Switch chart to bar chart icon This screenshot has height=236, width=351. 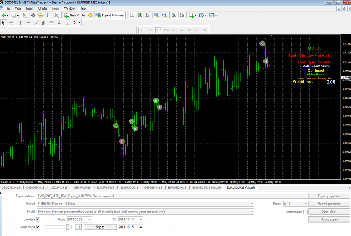click(x=133, y=15)
